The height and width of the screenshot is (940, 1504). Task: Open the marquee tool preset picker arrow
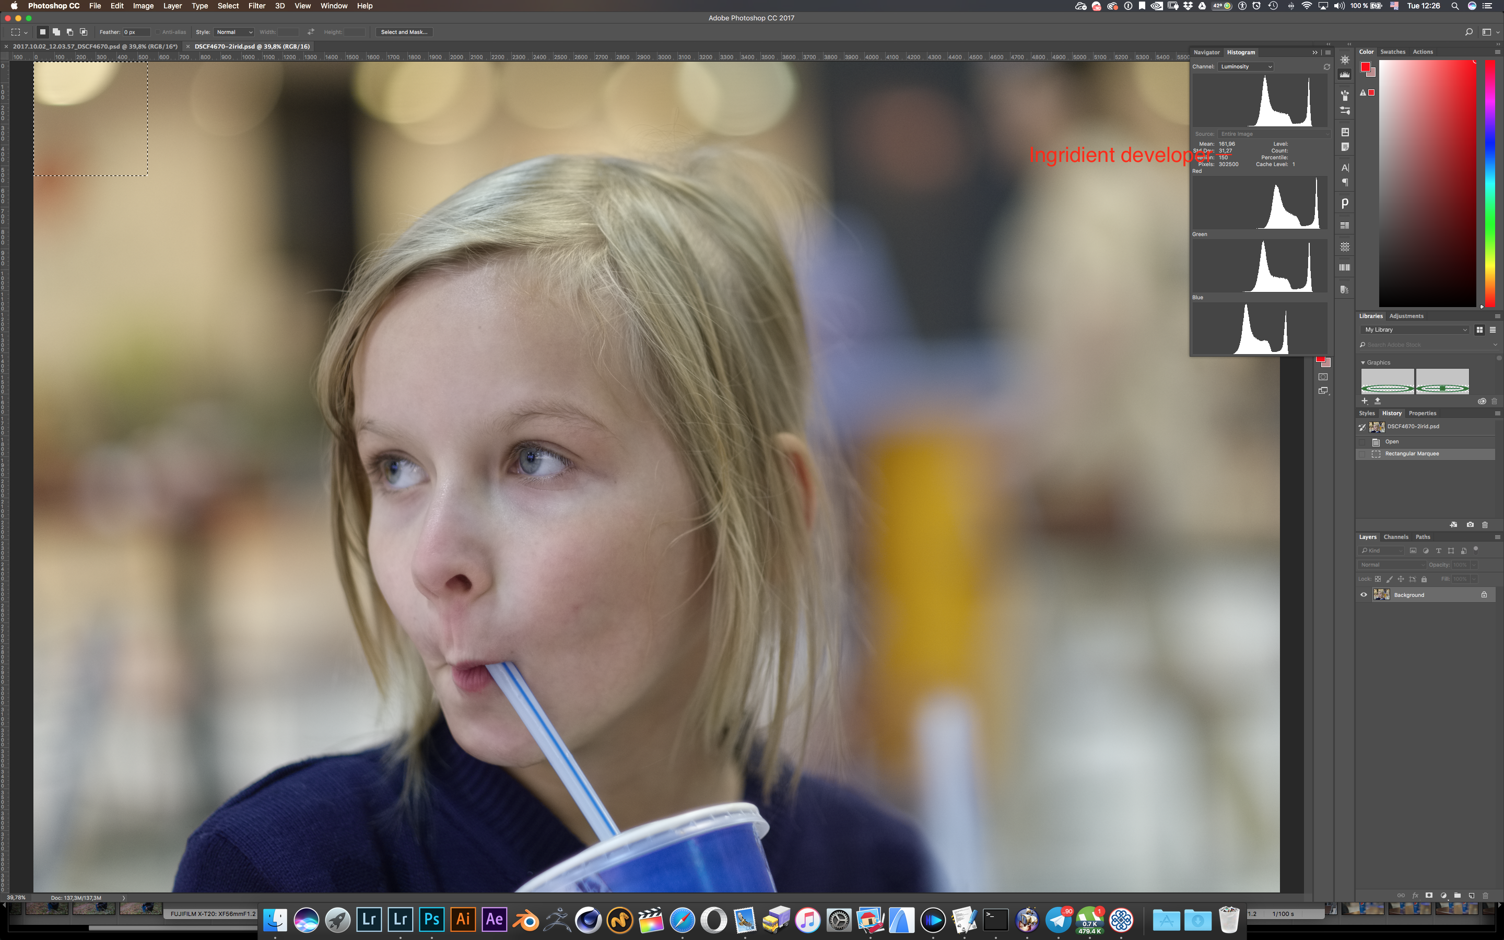tap(26, 32)
